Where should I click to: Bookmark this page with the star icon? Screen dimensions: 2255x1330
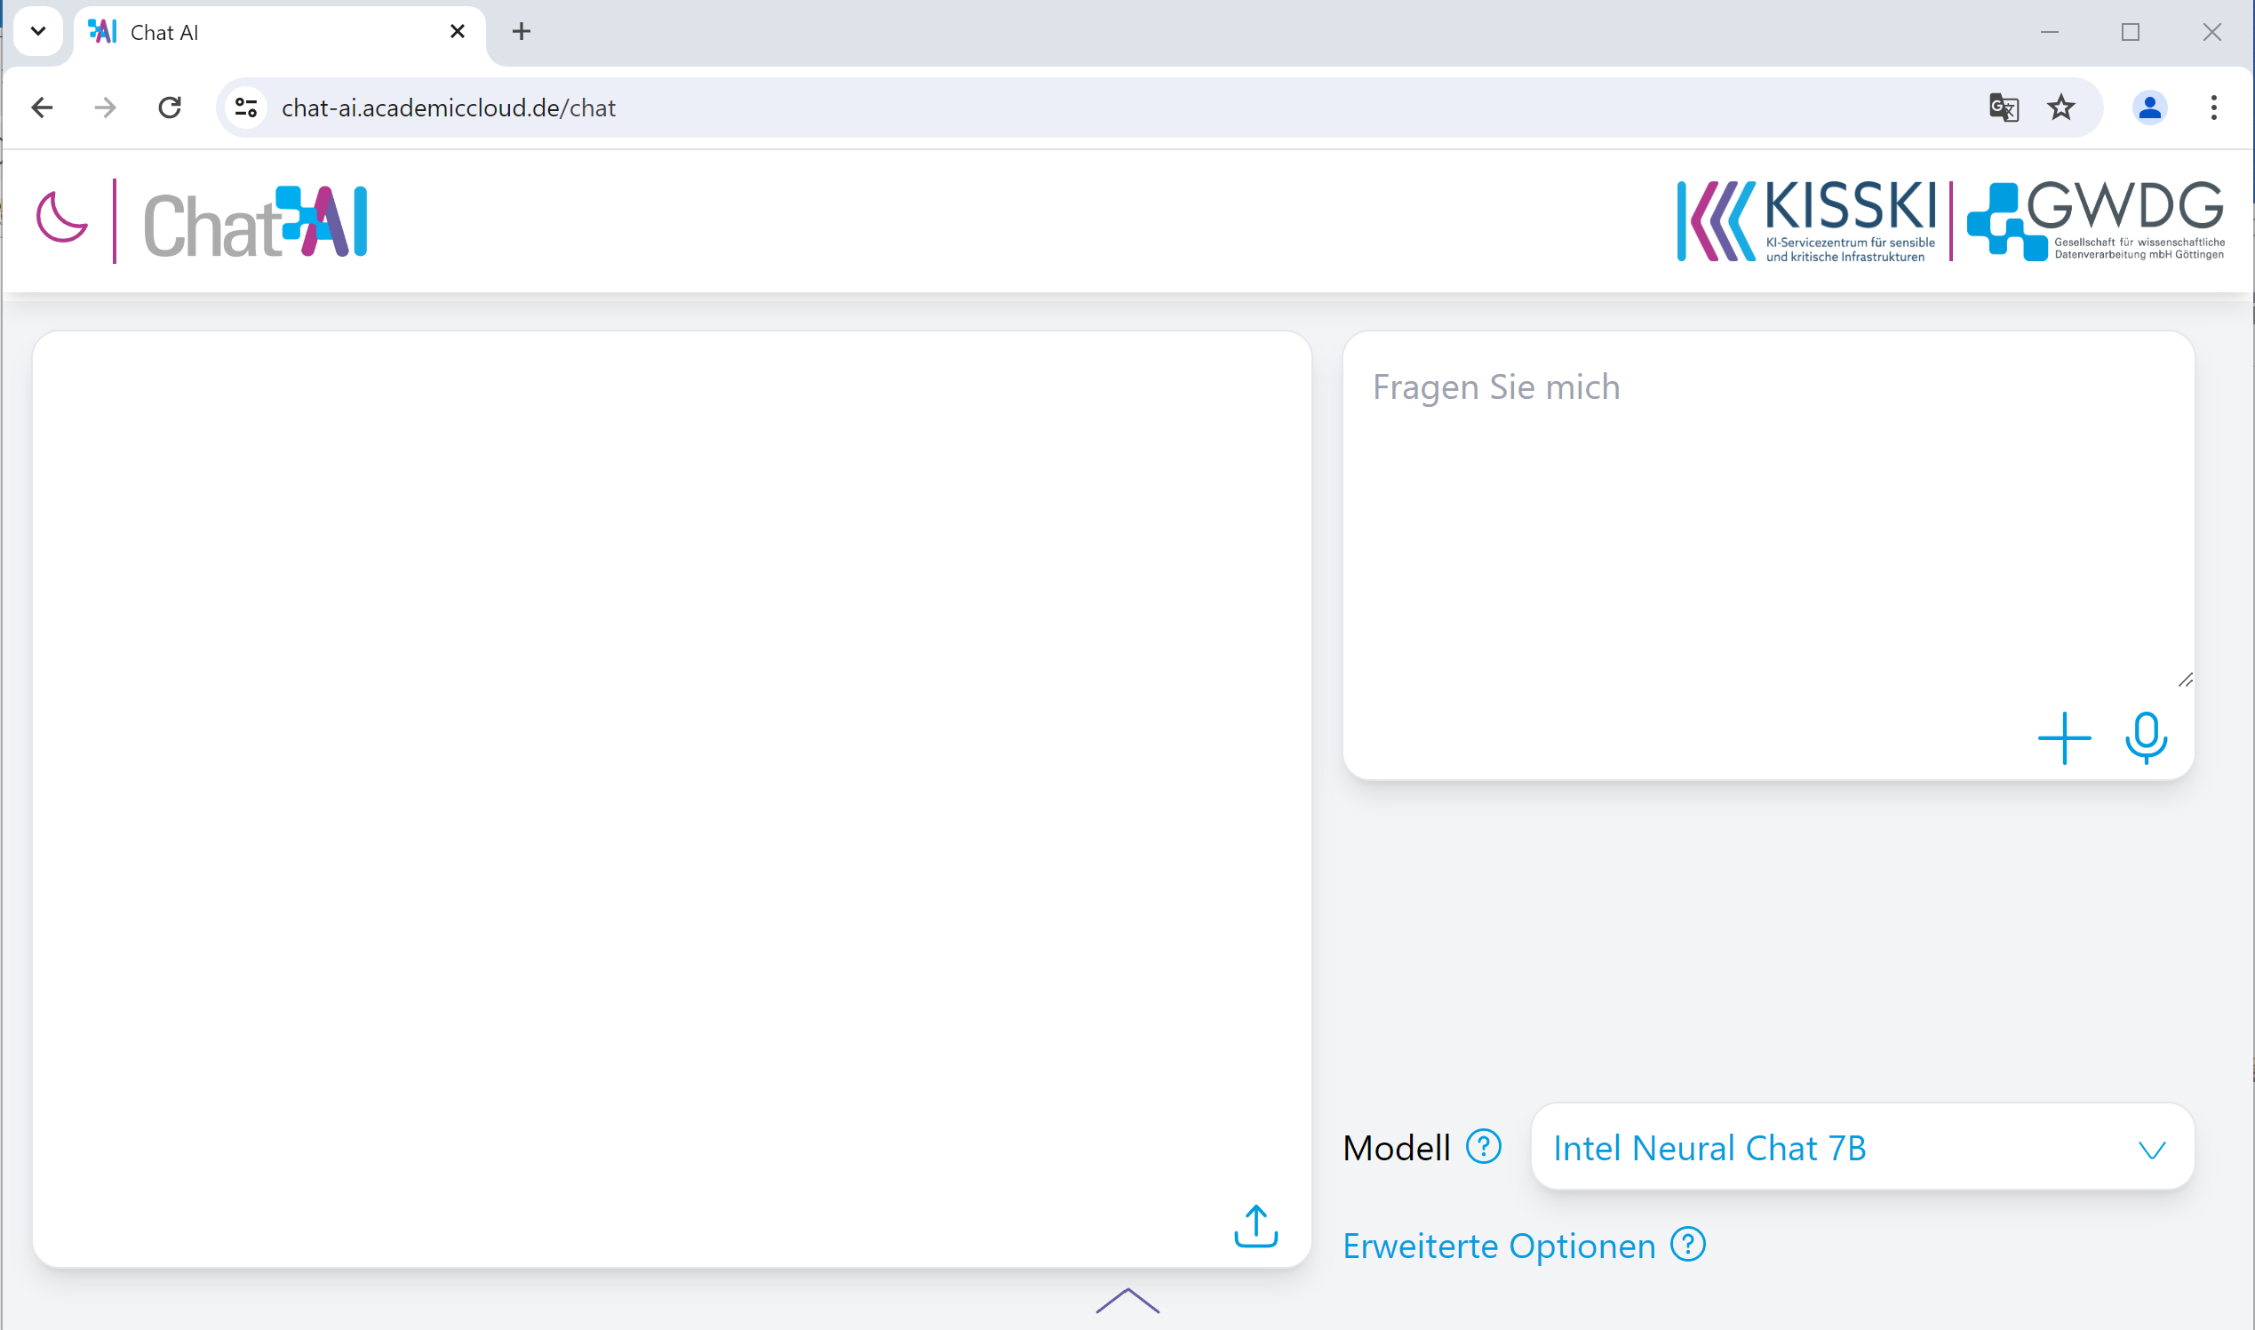(2061, 108)
